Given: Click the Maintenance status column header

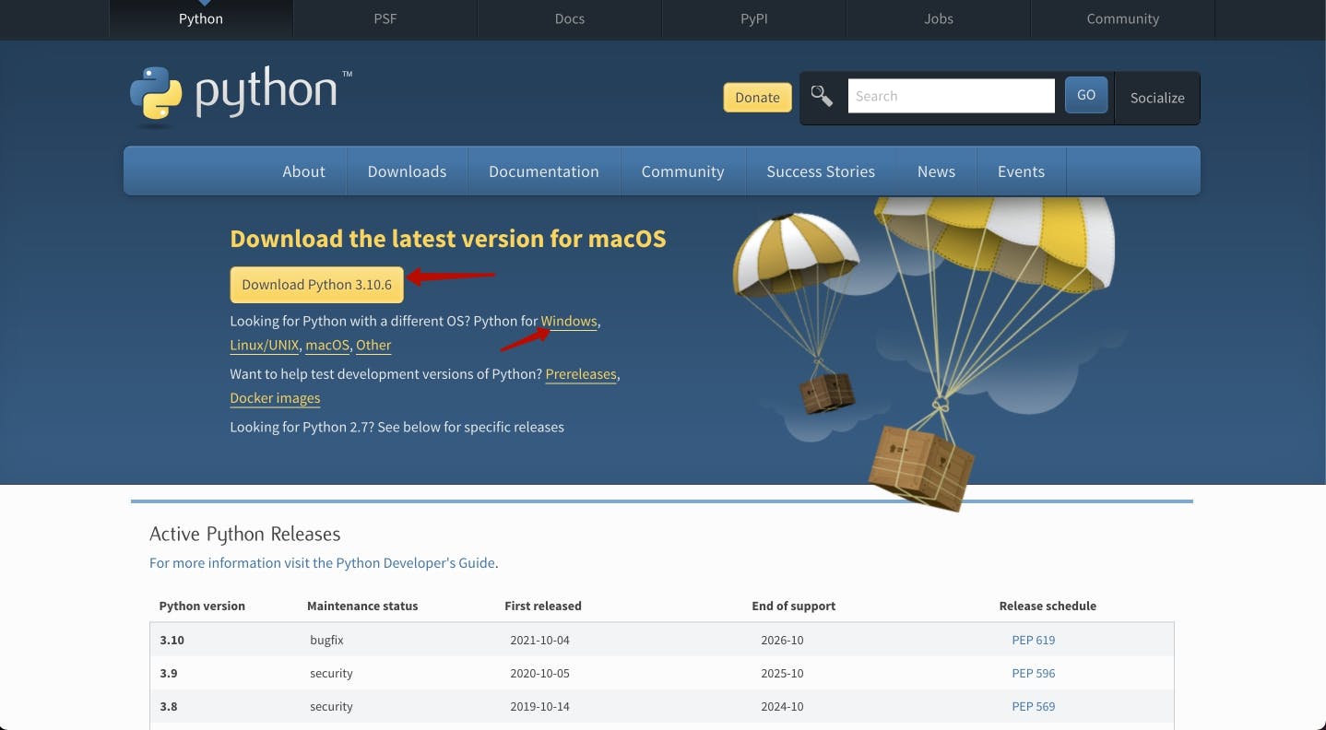Looking at the screenshot, I should tap(362, 606).
